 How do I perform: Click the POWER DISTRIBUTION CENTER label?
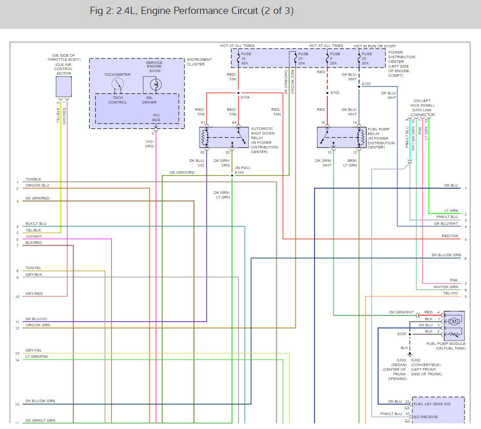[402, 57]
